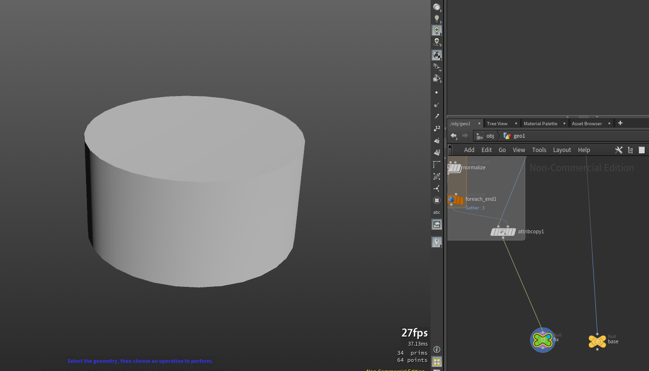This screenshot has height=371, width=649.
Task: Select the normalize node
Action: point(455,168)
